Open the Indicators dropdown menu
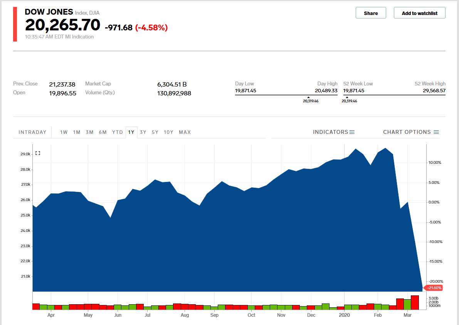The width and height of the screenshot is (459, 325). (333, 132)
